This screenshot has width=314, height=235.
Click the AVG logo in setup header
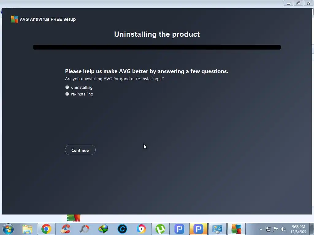pyautogui.click(x=14, y=19)
